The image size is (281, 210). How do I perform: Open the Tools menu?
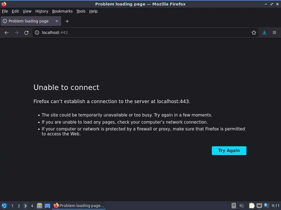[x=81, y=11]
